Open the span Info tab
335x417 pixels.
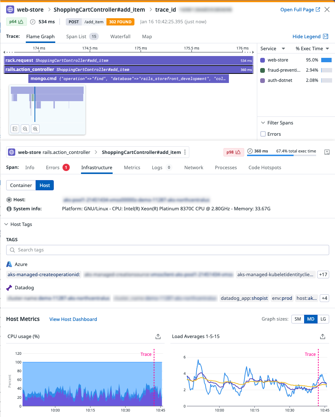coord(30,167)
